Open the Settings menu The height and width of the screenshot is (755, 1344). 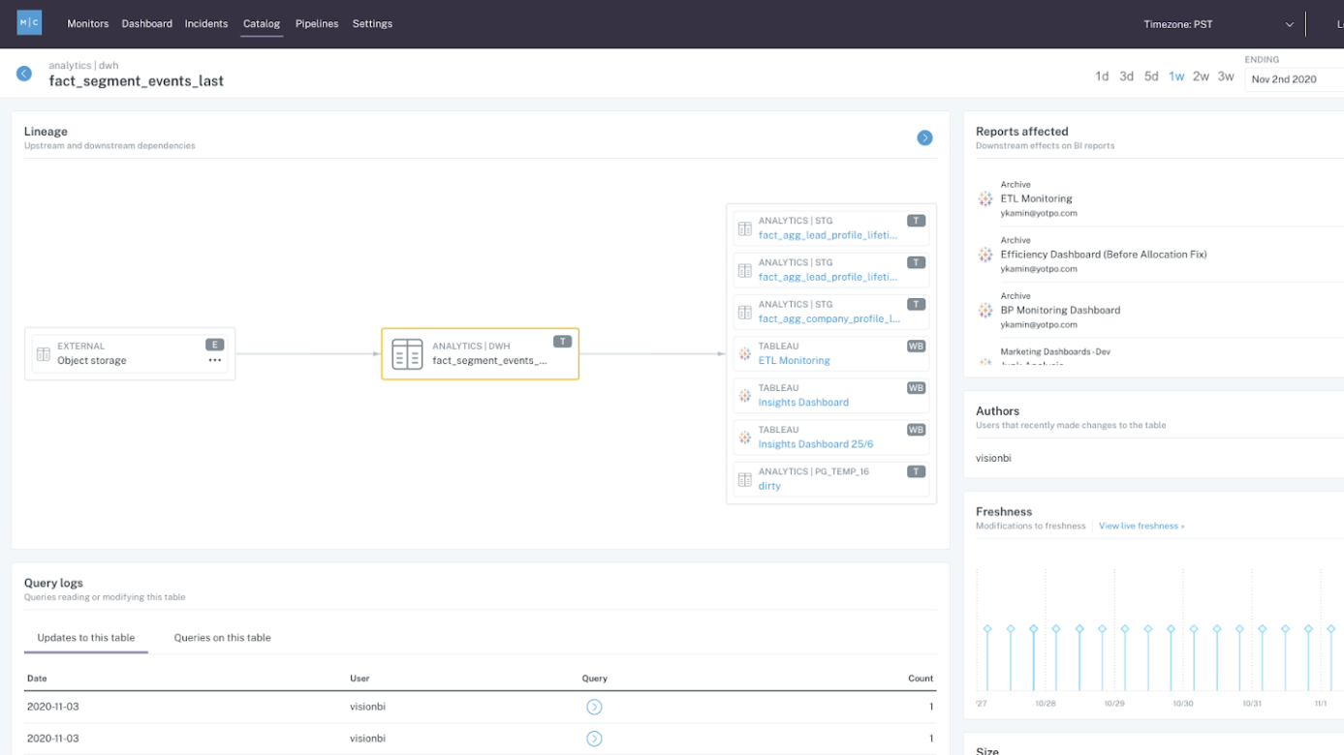pos(372,23)
